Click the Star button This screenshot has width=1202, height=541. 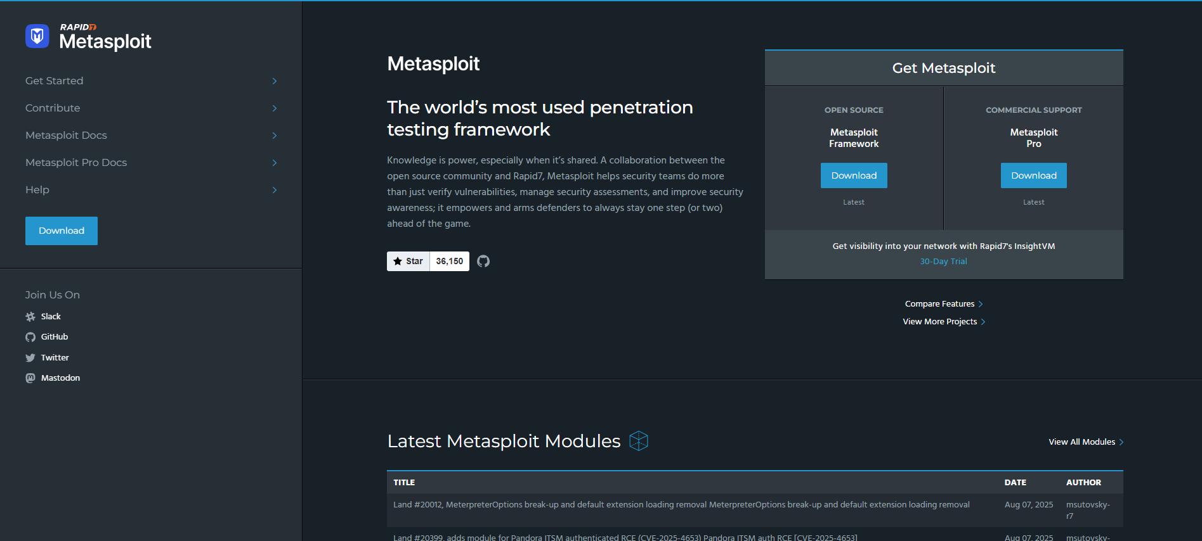point(408,261)
